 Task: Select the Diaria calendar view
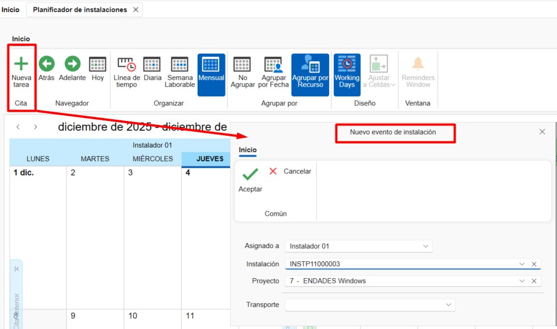tap(152, 64)
